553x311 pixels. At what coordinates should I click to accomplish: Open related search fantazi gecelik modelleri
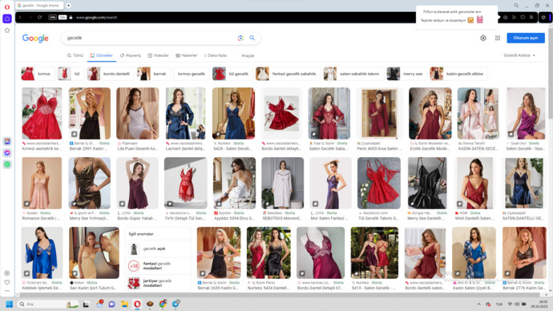pyautogui.click(x=158, y=266)
